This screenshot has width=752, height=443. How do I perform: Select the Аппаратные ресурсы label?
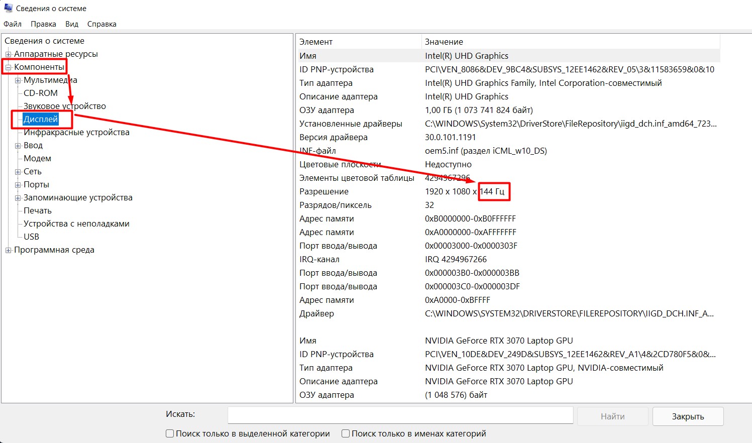click(x=56, y=54)
